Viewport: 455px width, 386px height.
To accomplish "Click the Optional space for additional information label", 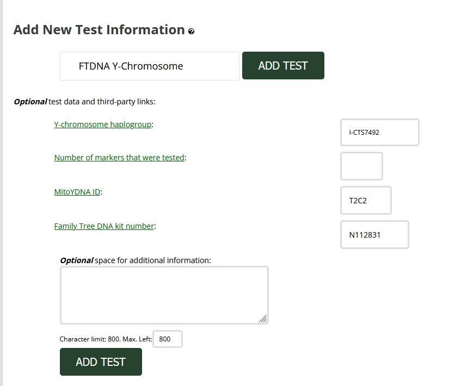I will tap(135, 260).
